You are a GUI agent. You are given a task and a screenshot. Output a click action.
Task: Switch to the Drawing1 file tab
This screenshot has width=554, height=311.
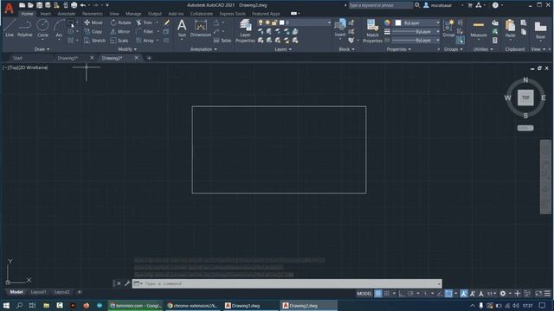(68, 58)
